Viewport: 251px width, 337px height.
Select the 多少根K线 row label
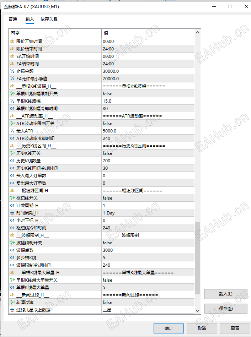(26, 258)
